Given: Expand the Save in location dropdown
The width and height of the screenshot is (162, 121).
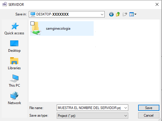Looking at the screenshot, I should point(102,14).
